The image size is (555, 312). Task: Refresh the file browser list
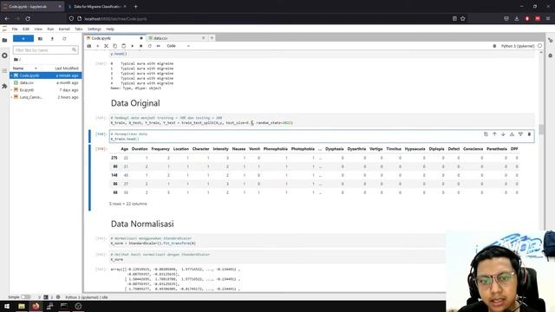click(64, 38)
